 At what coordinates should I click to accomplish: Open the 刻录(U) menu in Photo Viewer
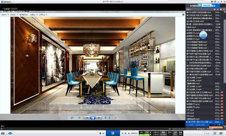click(x=34, y=15)
